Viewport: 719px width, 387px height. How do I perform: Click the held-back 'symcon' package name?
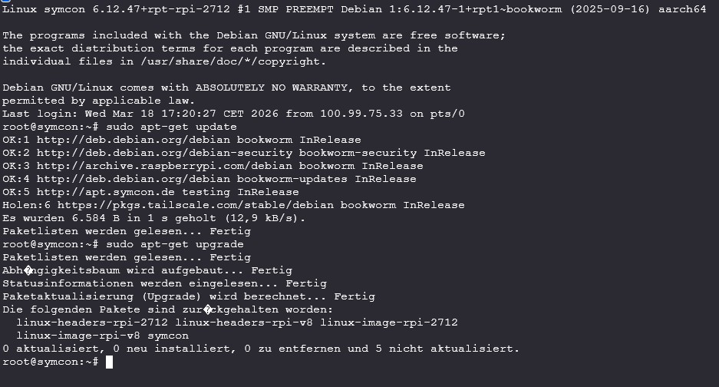[x=169, y=336]
